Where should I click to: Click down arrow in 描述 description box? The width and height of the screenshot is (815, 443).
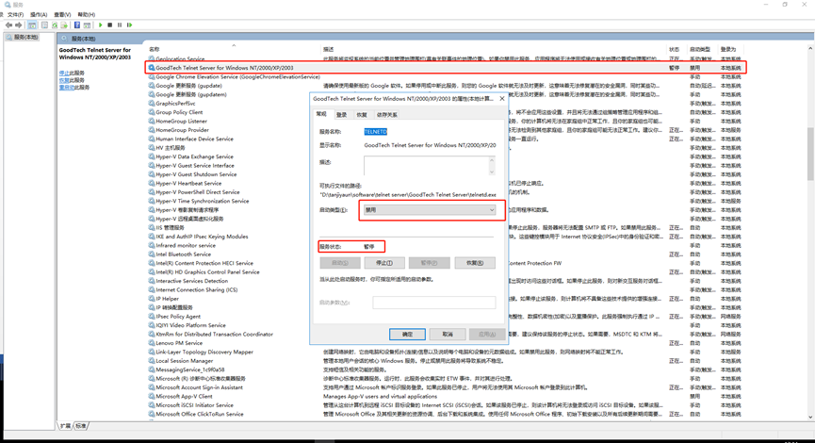coord(492,171)
